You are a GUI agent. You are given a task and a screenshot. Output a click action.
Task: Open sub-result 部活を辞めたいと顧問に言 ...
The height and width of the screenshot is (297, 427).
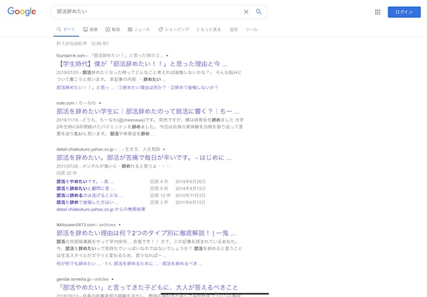tap(85, 189)
